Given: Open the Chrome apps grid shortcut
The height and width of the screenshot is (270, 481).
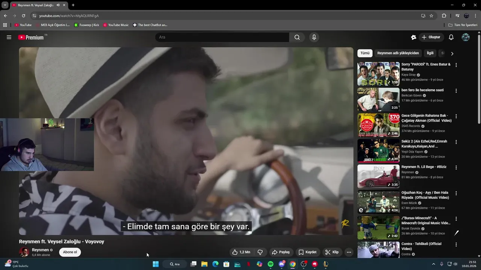Looking at the screenshot, I should click(x=5, y=25).
